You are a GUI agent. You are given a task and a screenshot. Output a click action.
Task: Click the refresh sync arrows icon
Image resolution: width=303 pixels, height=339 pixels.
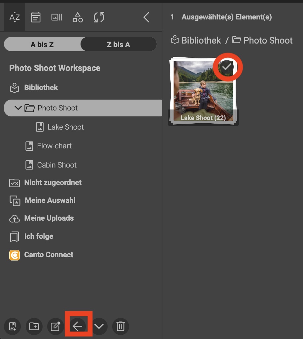click(99, 17)
